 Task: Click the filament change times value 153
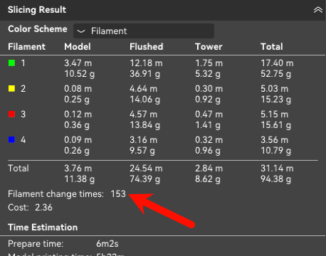(118, 194)
